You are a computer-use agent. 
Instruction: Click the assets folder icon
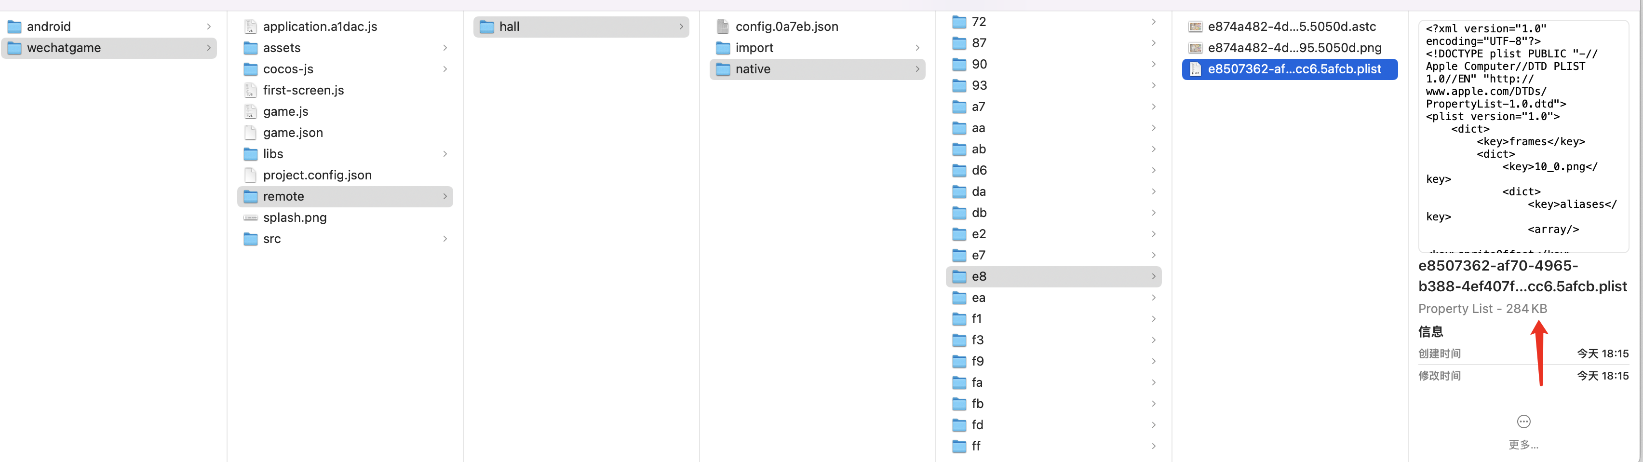[251, 48]
